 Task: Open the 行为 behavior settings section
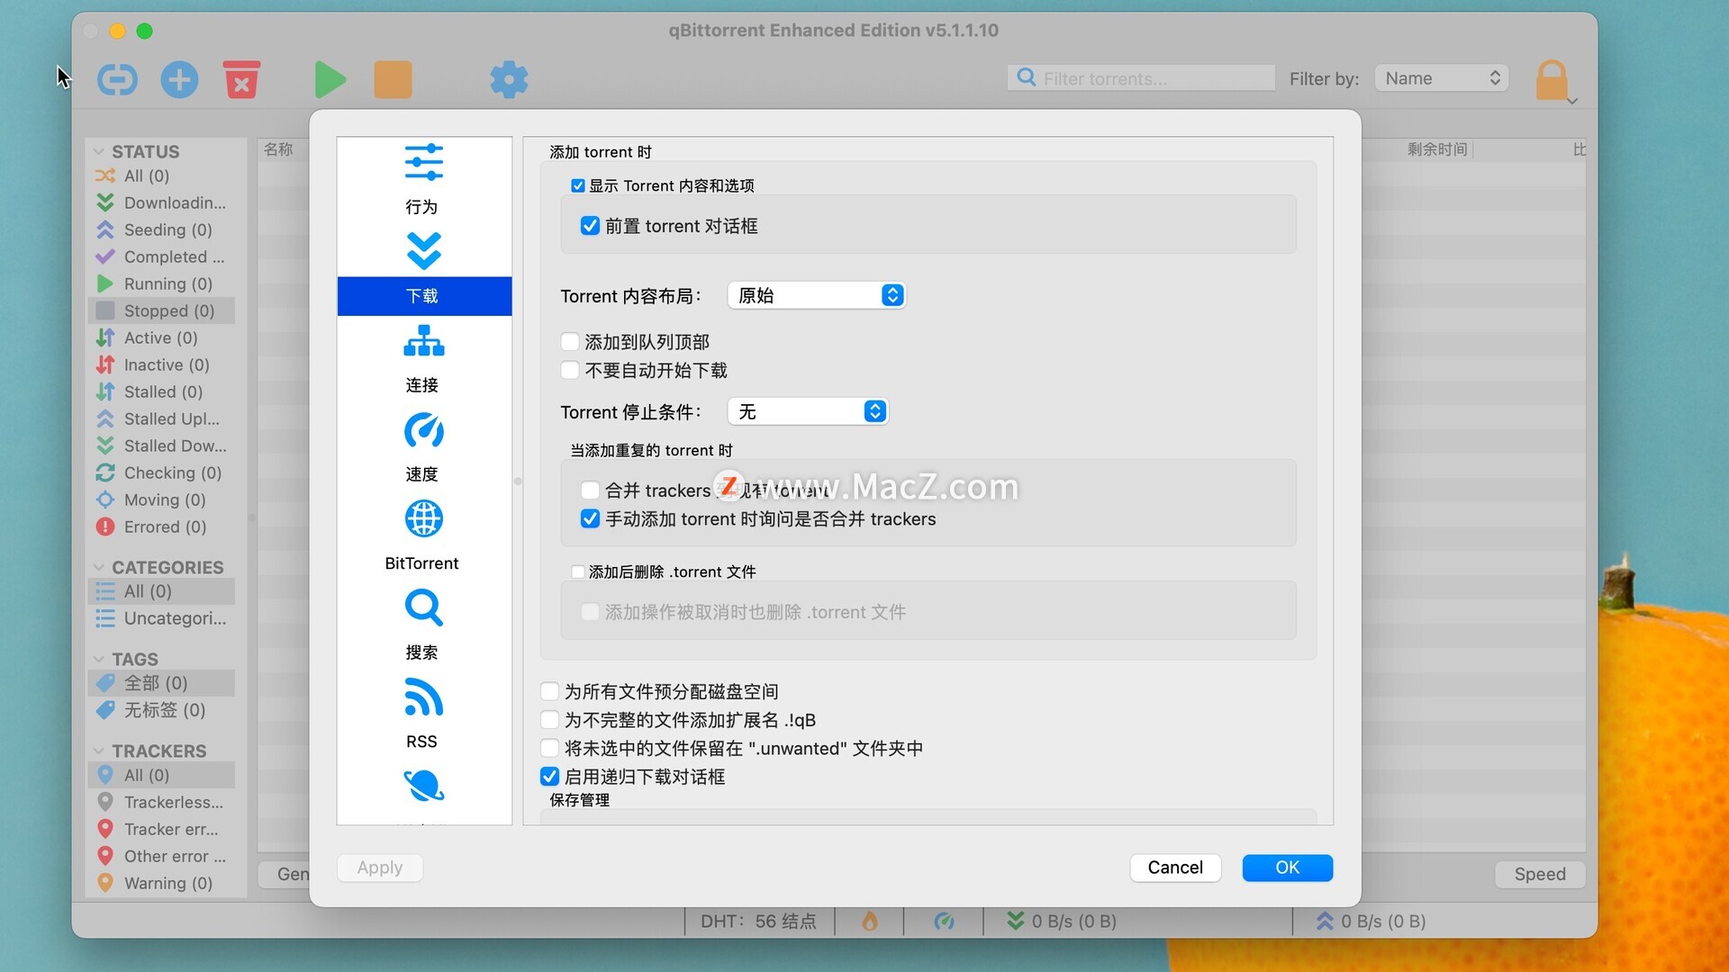(422, 179)
